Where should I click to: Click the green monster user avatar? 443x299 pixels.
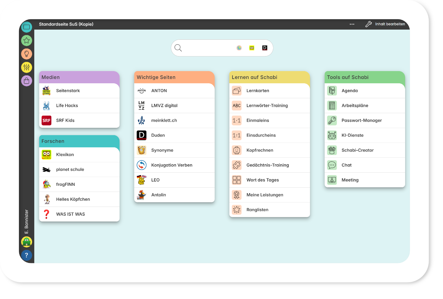(x=27, y=242)
